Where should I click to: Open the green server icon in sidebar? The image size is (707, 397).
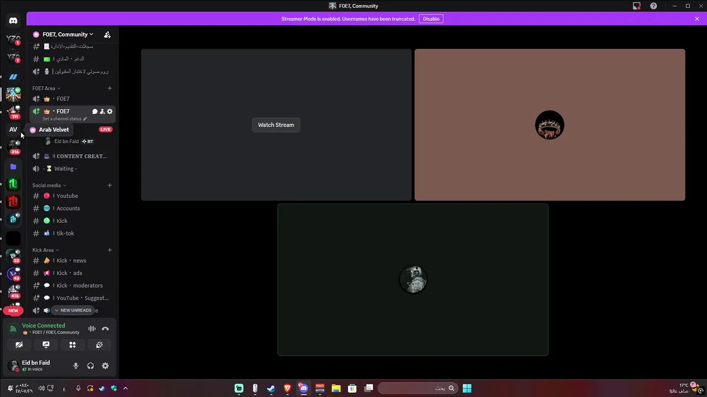click(13, 184)
